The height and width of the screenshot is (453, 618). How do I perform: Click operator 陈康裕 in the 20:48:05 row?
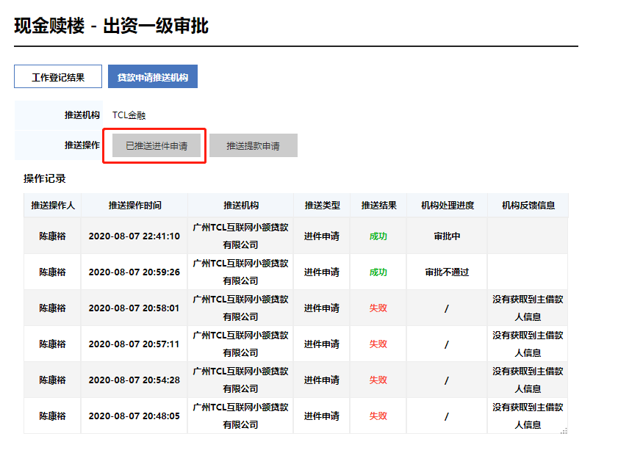click(x=52, y=416)
